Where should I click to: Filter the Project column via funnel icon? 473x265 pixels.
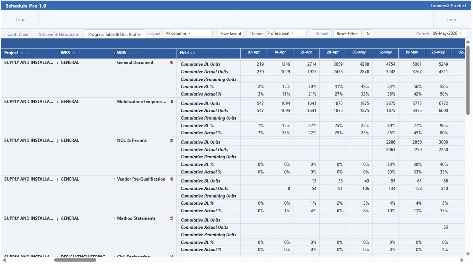pyautogui.click(x=22, y=53)
